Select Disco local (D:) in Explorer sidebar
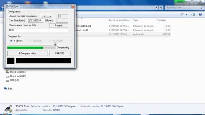 18,76
